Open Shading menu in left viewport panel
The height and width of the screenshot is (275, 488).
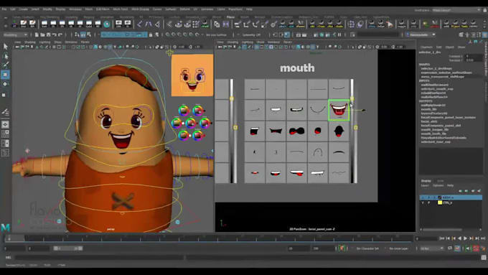pyautogui.click(x=30, y=42)
